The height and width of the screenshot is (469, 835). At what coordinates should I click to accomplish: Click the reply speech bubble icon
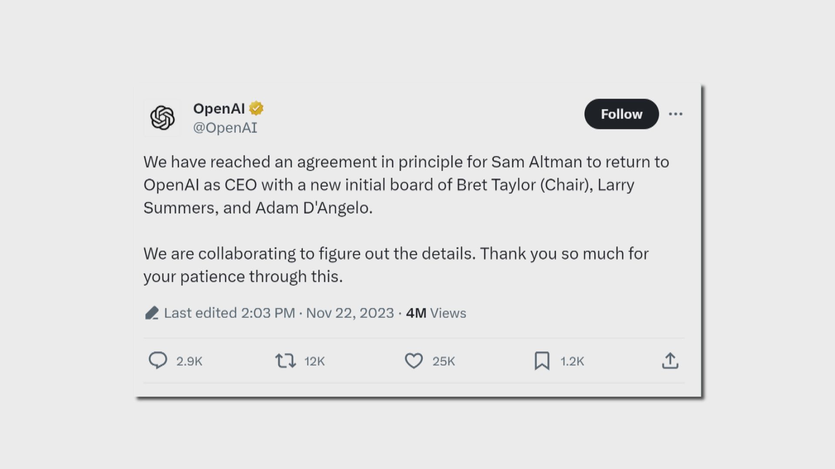pyautogui.click(x=157, y=360)
